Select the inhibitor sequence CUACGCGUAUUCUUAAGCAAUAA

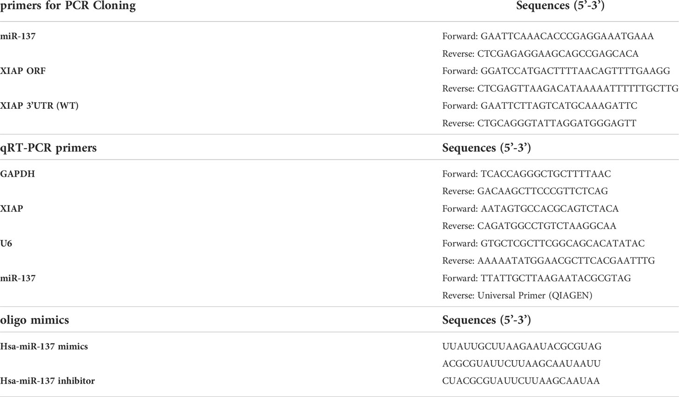pos(521,381)
